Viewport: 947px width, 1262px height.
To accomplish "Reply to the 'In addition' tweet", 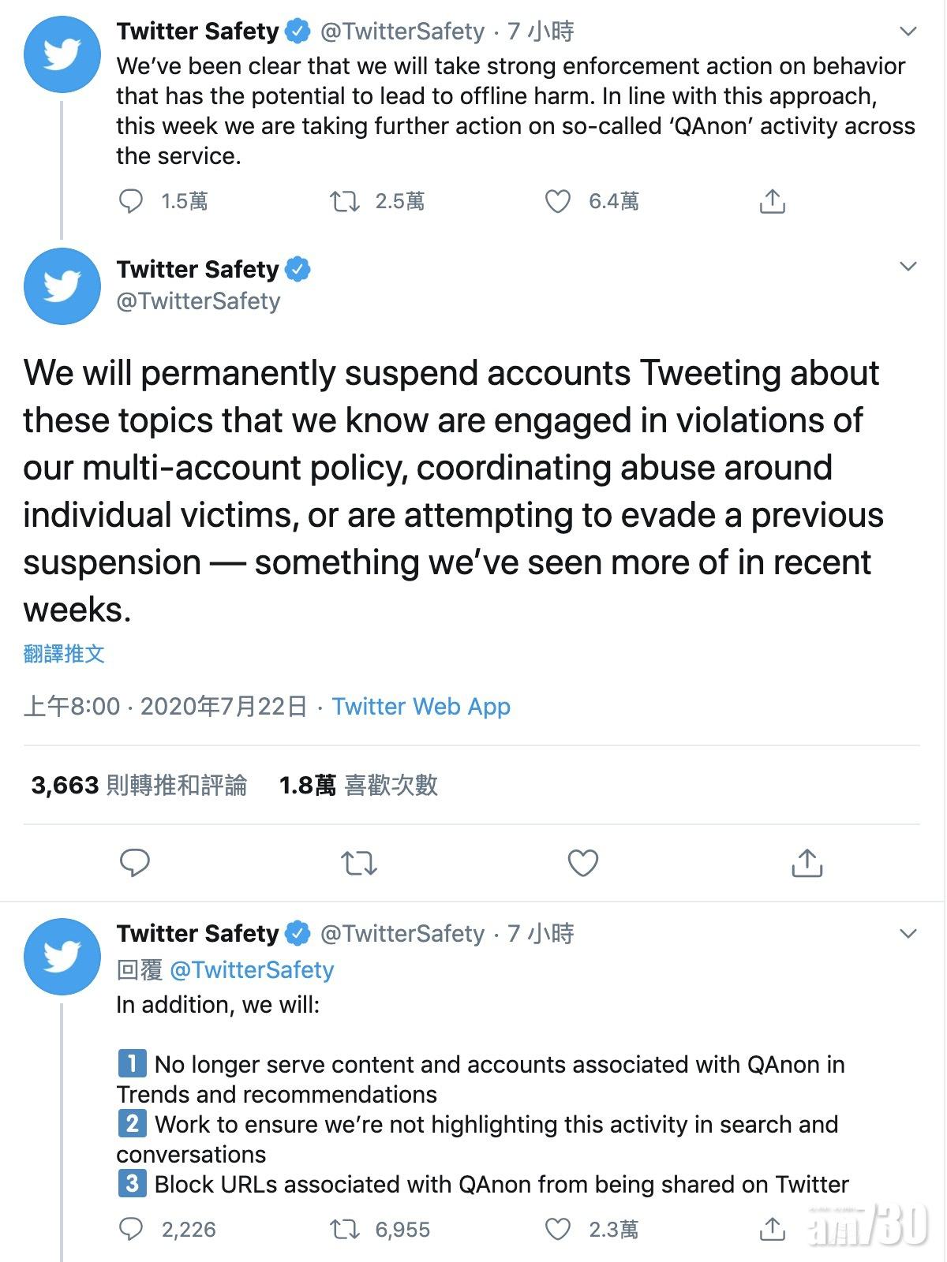I will (x=131, y=1229).
